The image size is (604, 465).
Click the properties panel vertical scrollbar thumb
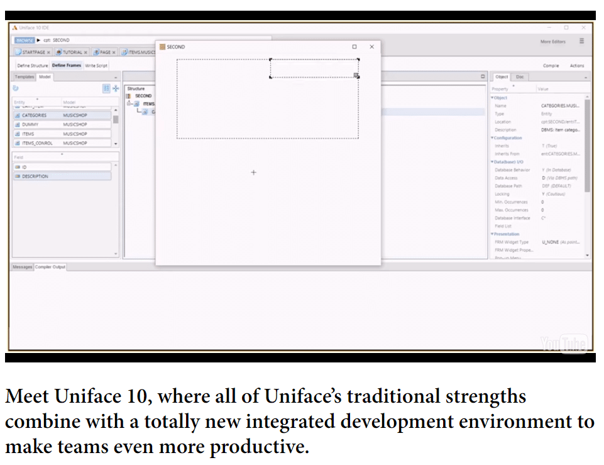[x=587, y=146]
